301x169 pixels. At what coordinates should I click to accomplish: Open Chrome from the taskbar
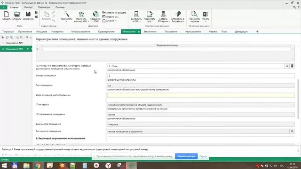click(38, 166)
